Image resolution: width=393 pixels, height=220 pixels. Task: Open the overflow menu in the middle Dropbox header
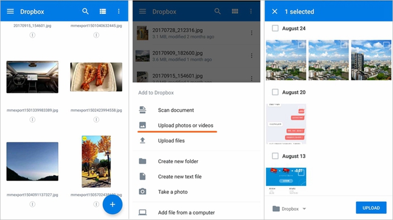(251, 12)
